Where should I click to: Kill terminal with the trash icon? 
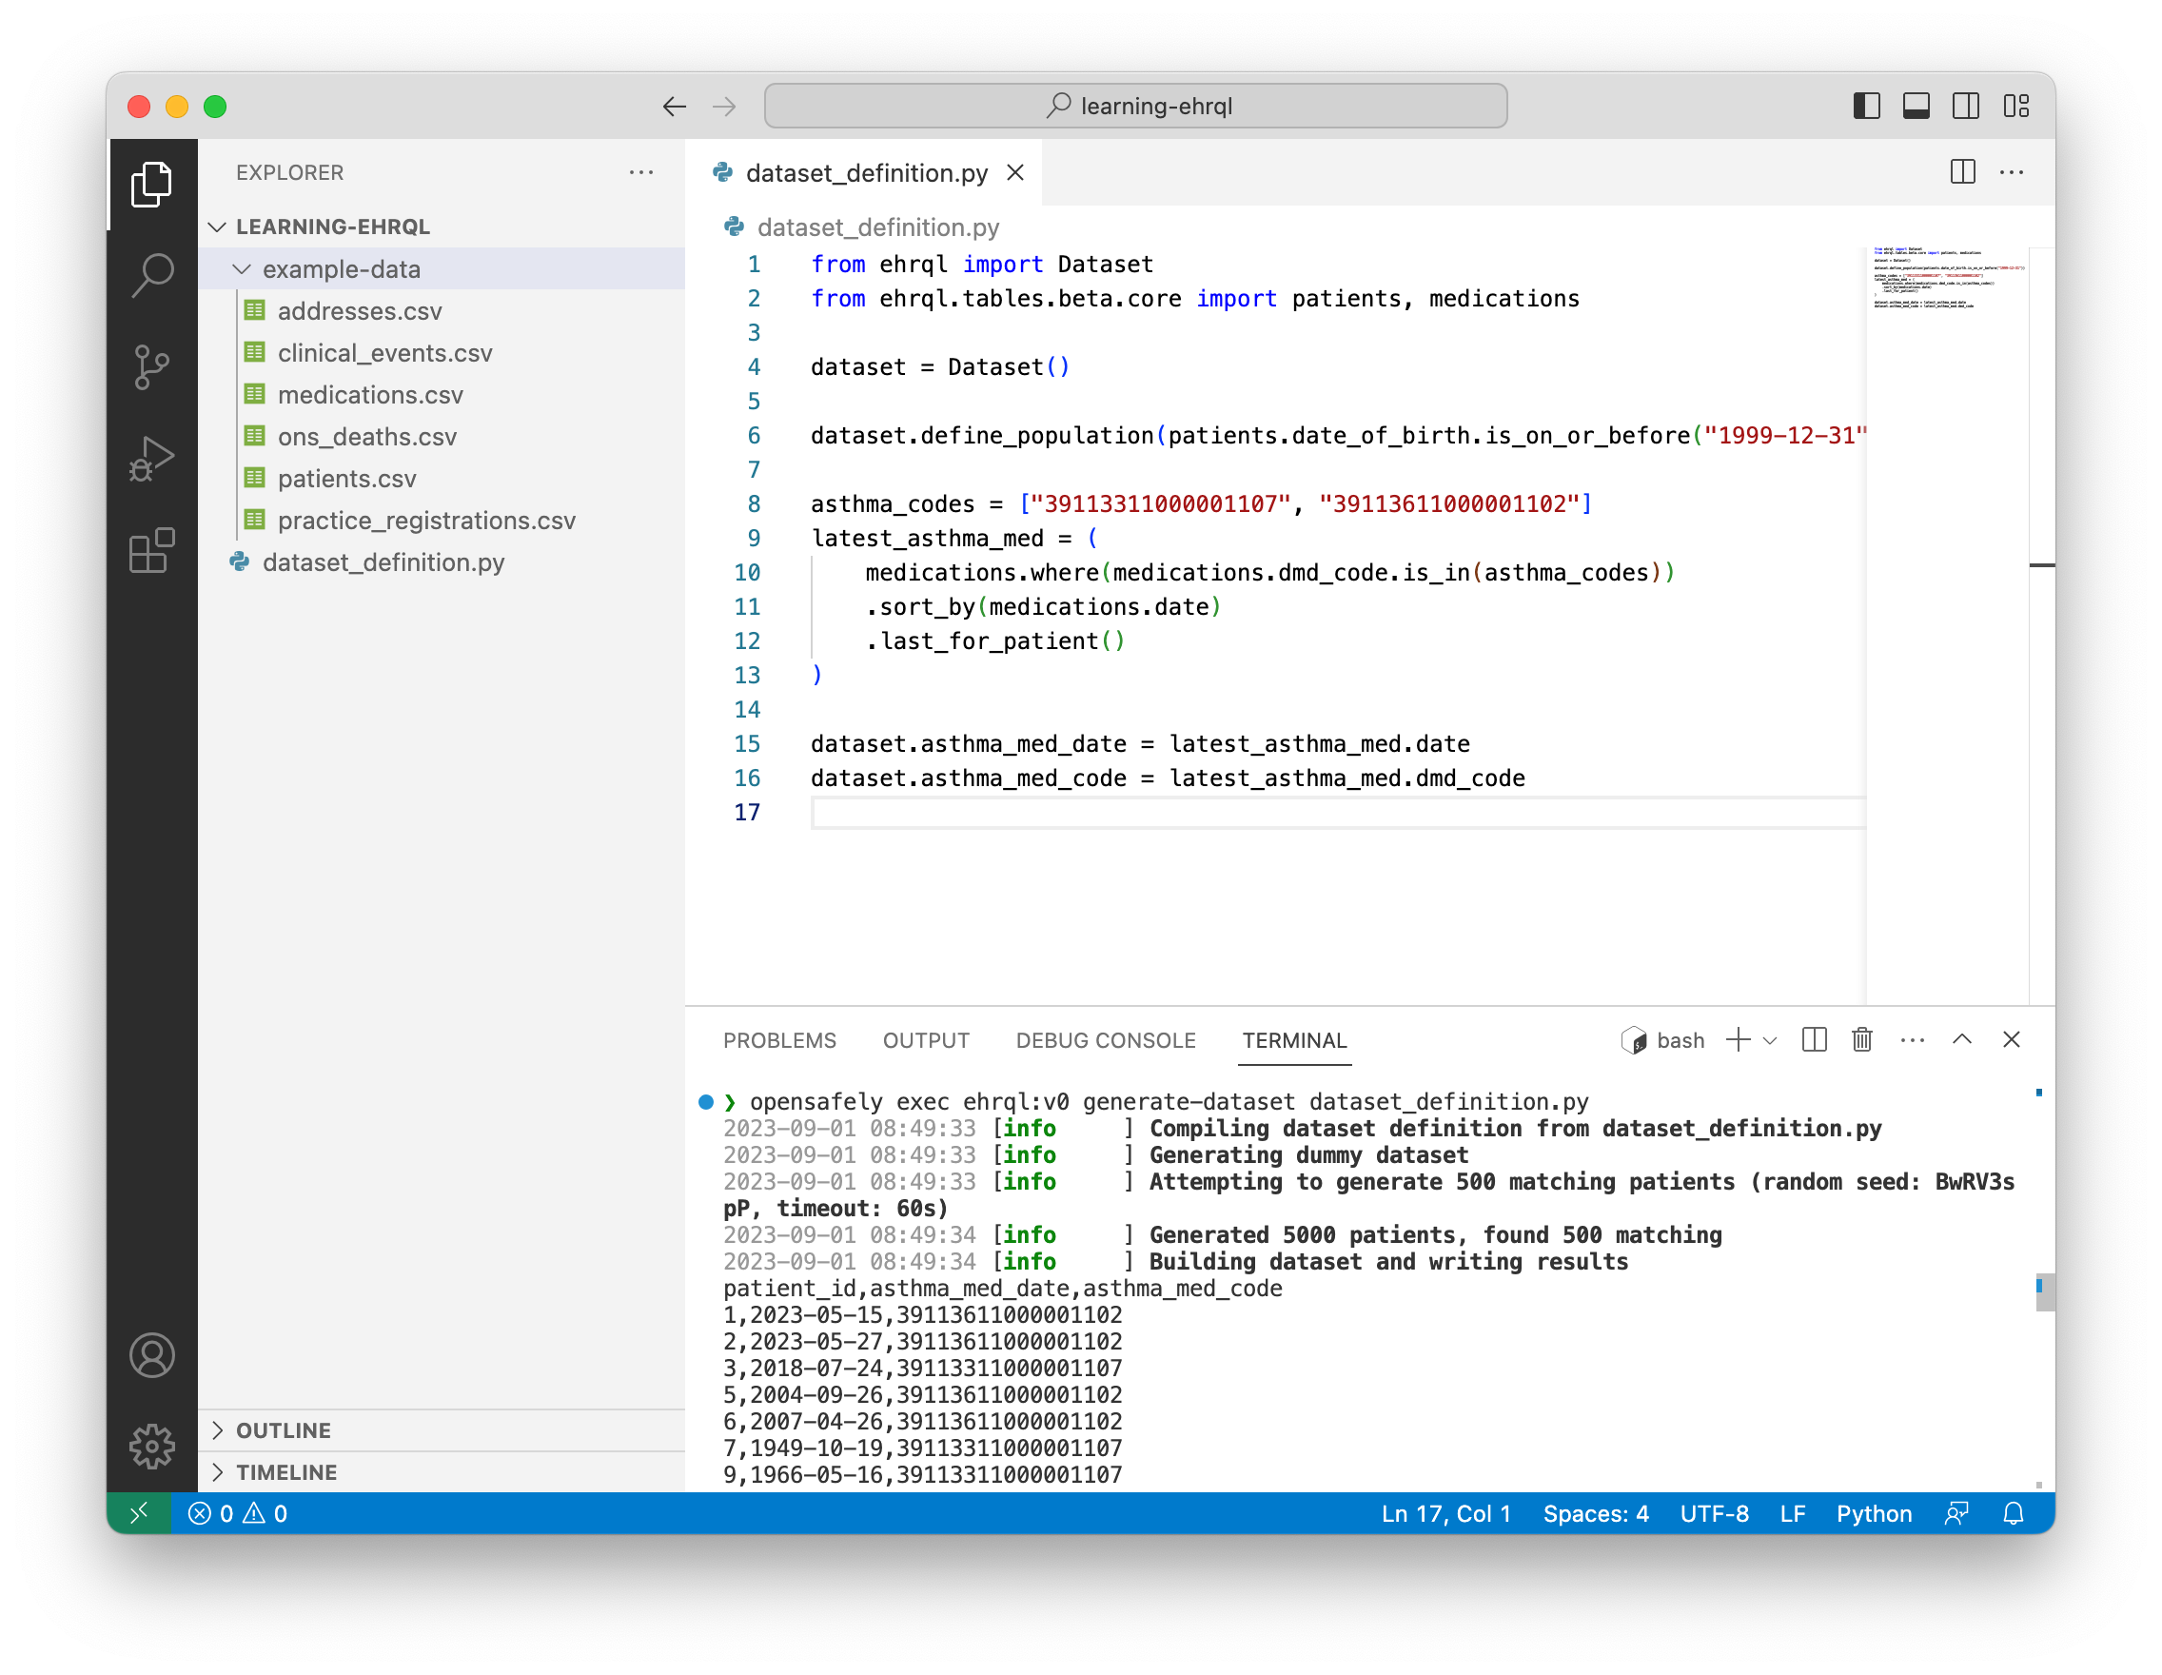[x=1861, y=1039]
